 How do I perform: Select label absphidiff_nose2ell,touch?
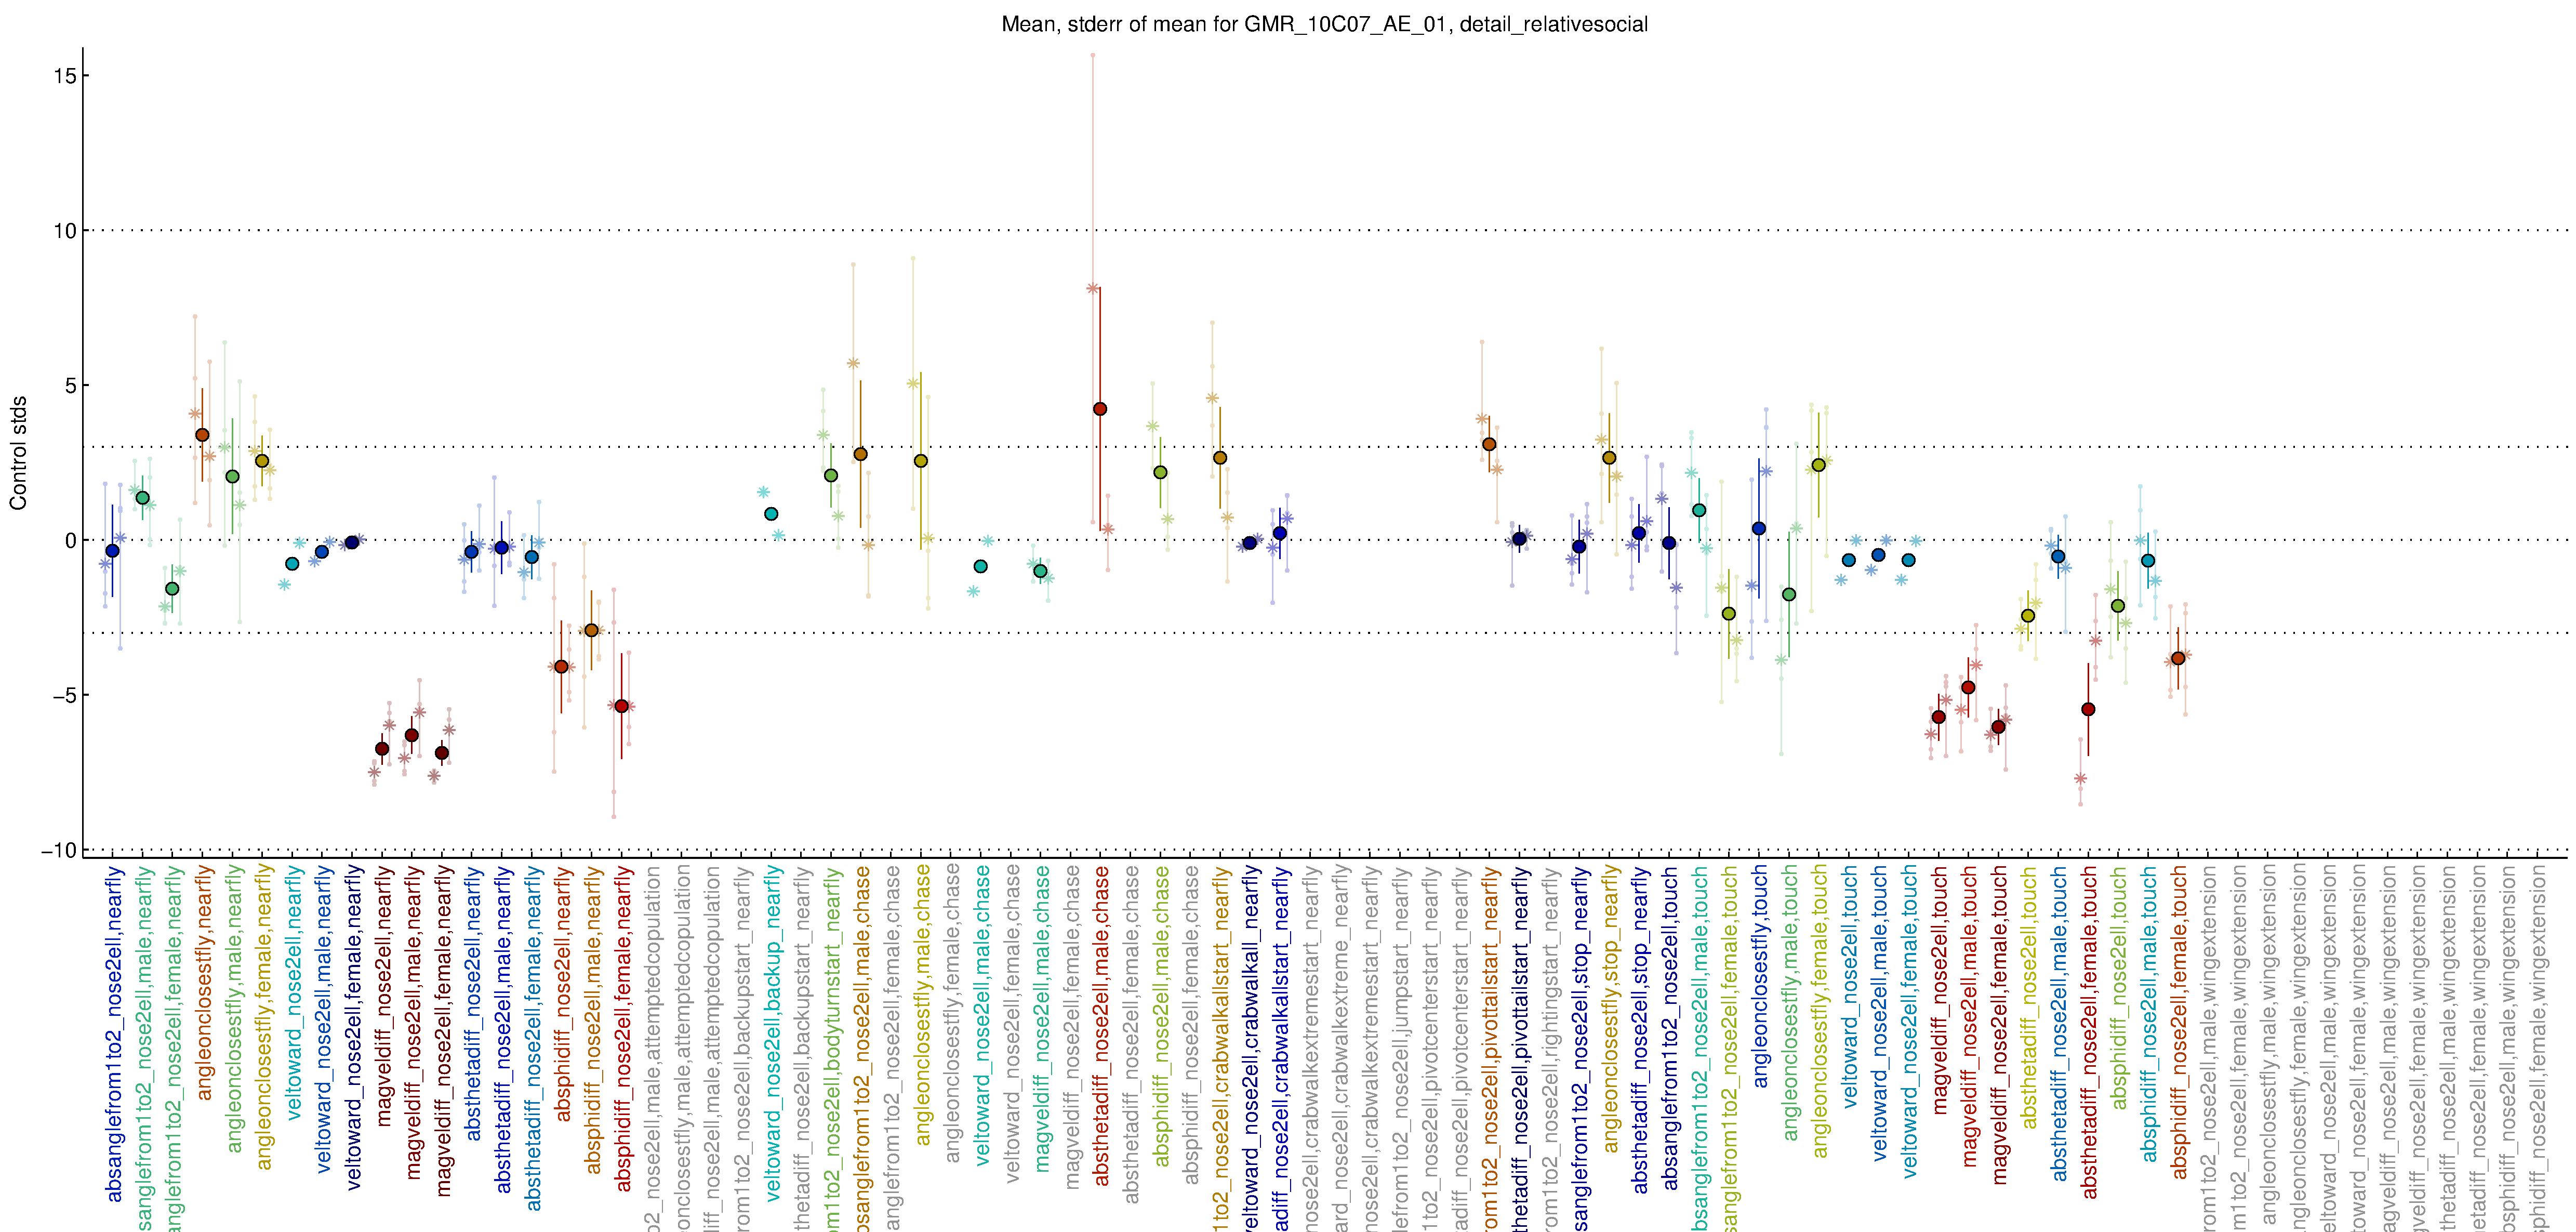pos(2120,987)
